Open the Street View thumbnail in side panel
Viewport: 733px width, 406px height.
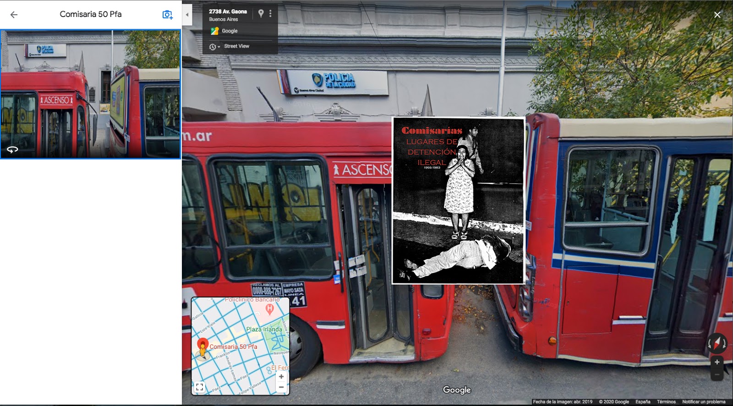tap(91, 94)
